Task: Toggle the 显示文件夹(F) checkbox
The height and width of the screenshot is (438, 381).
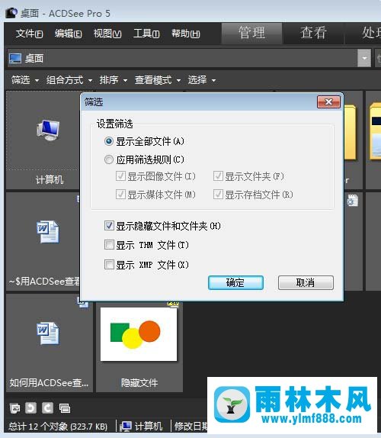Action: pos(218,176)
